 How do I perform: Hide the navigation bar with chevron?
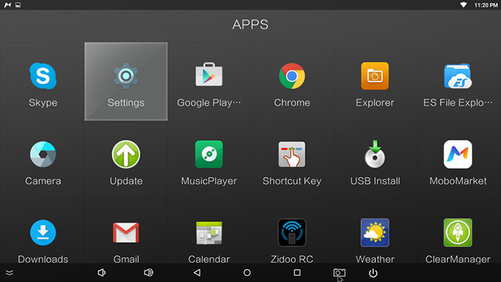10,272
